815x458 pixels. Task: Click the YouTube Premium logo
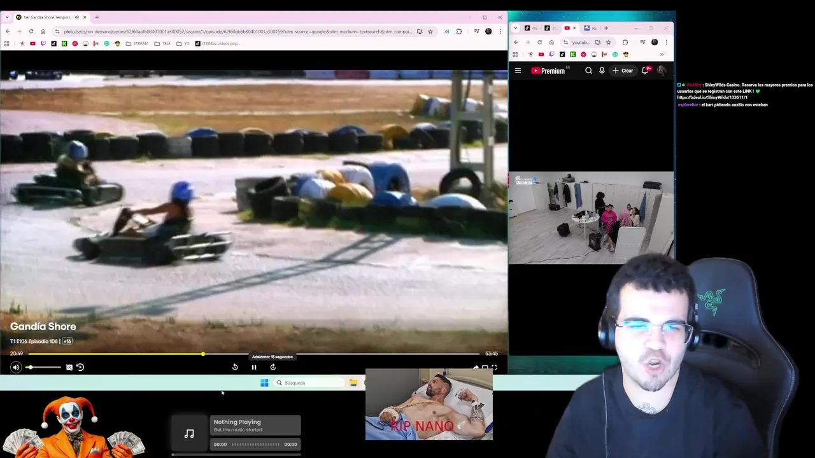coord(548,71)
